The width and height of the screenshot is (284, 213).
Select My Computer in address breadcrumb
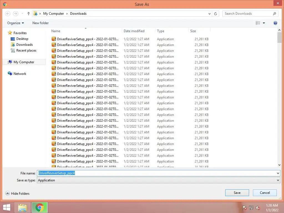click(x=54, y=14)
